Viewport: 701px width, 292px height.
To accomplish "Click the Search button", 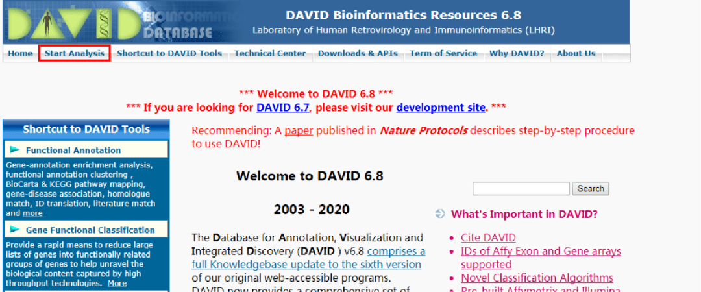I will pyautogui.click(x=590, y=189).
